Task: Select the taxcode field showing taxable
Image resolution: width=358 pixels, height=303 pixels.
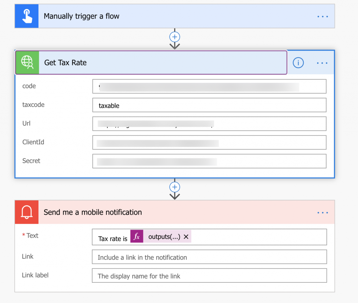Action: pyautogui.click(x=209, y=105)
